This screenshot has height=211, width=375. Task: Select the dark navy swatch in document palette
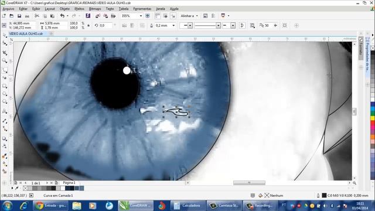pos(67,188)
